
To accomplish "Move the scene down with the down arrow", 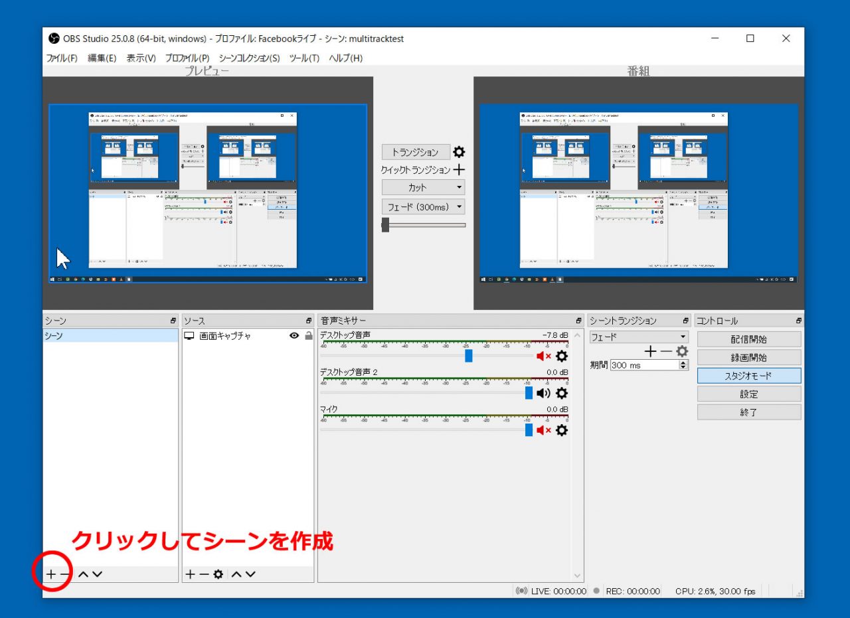I will tap(97, 574).
